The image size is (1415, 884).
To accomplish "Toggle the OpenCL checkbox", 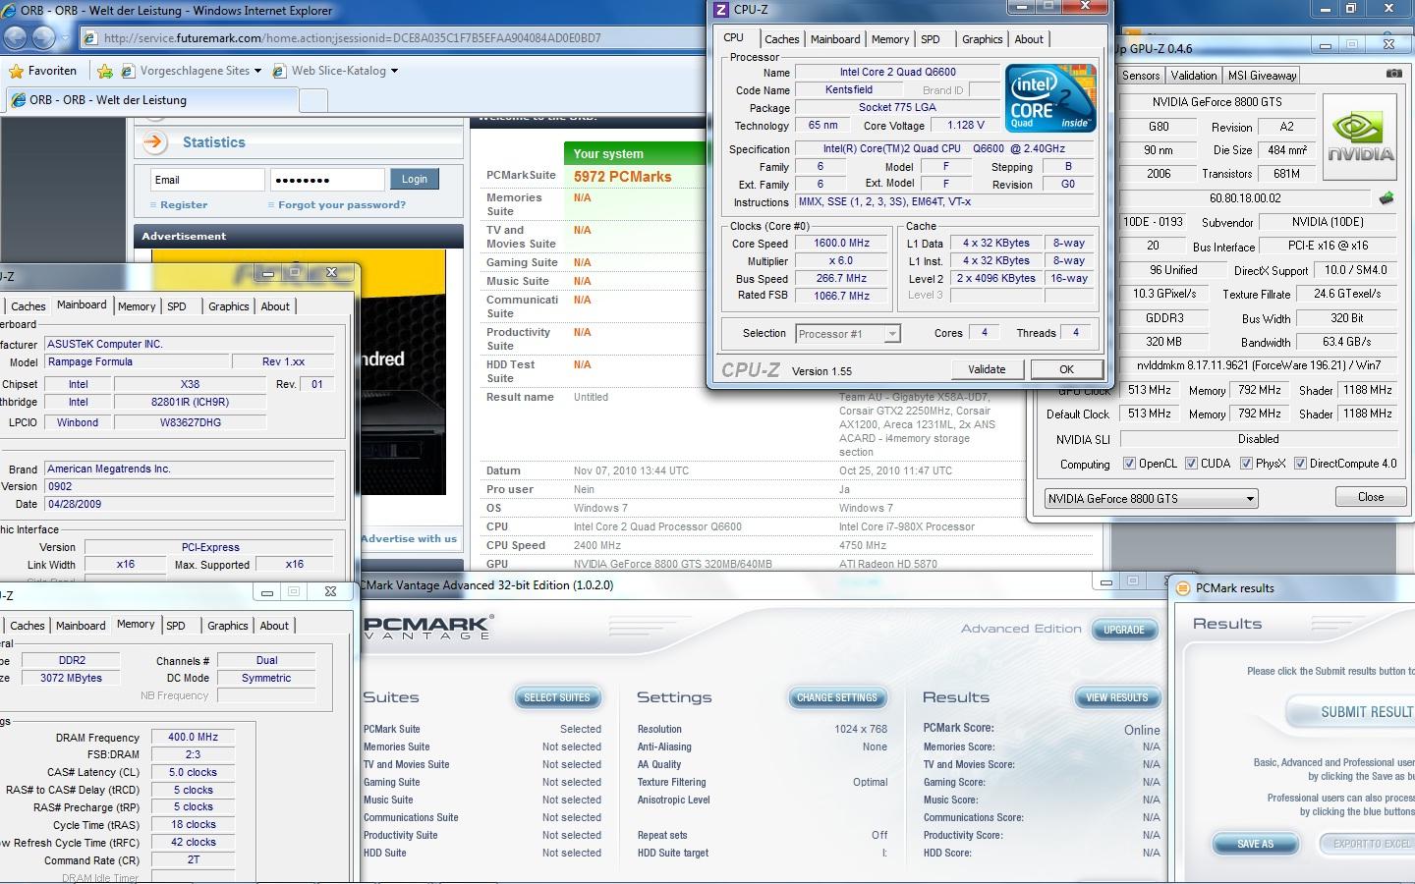I will [x=1129, y=464].
